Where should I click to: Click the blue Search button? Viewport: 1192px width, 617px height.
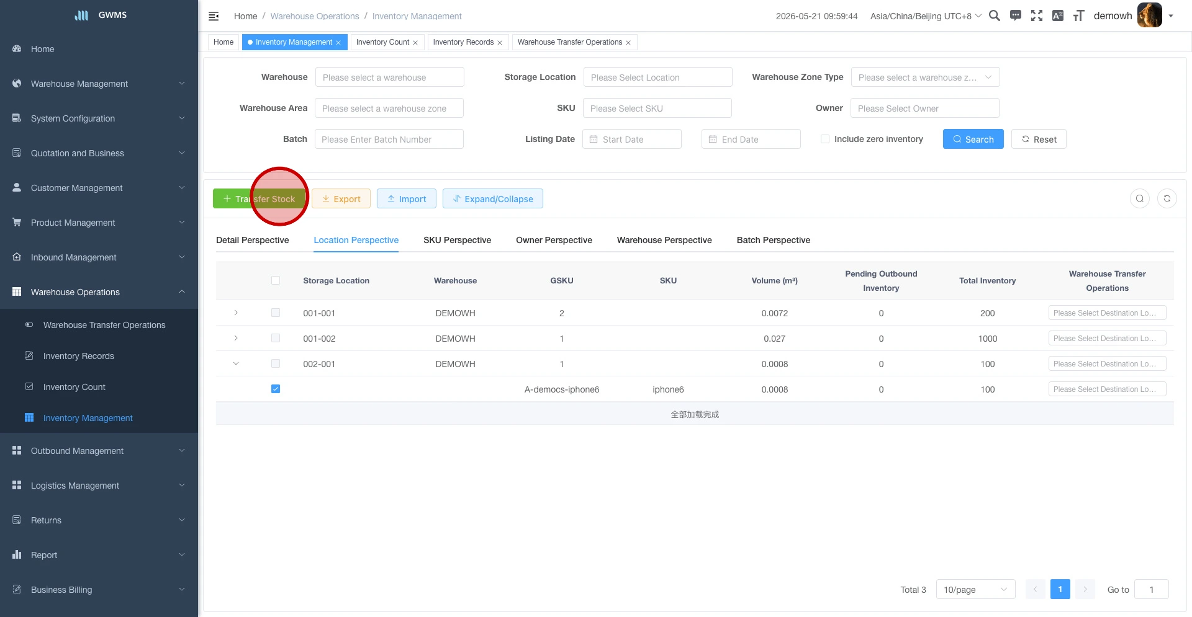973,139
